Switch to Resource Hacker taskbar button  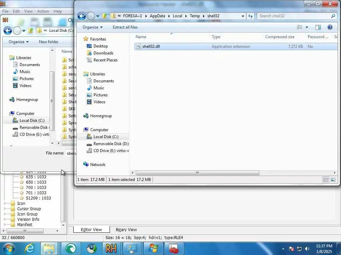pyautogui.click(x=111, y=248)
